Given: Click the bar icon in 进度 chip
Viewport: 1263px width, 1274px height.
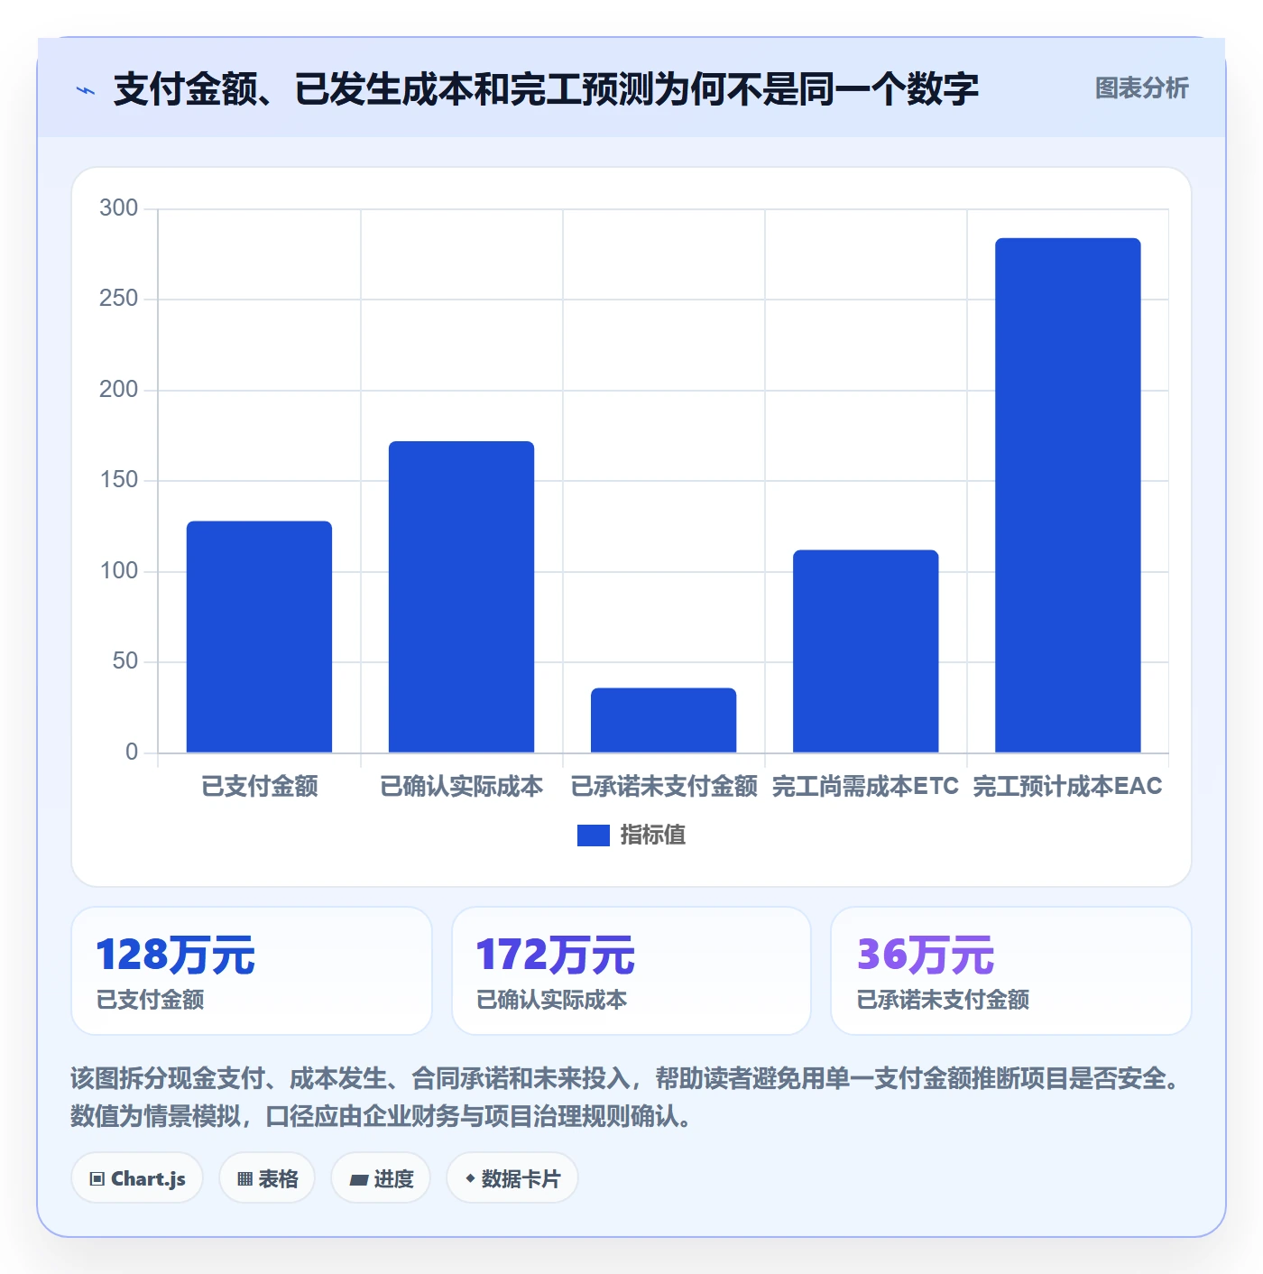Looking at the screenshot, I should coord(358,1179).
